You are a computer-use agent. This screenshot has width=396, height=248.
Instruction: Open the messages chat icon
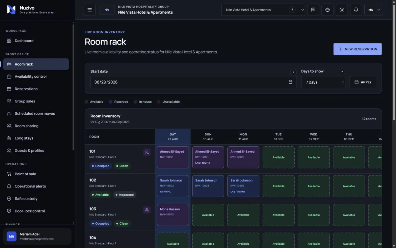[313, 10]
